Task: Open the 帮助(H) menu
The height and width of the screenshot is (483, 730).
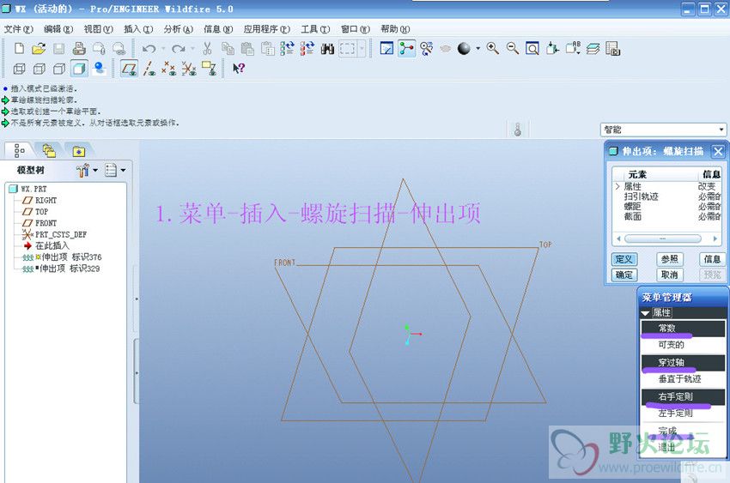Action: (x=395, y=29)
